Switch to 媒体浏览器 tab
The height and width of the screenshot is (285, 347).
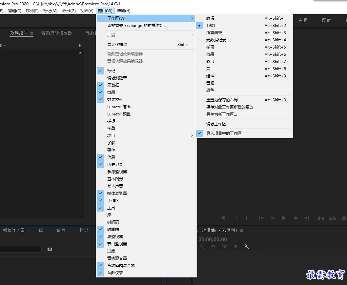tap(14, 230)
